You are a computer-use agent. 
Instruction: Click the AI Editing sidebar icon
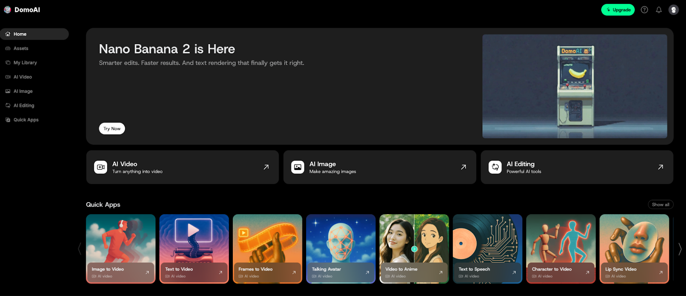click(x=8, y=105)
